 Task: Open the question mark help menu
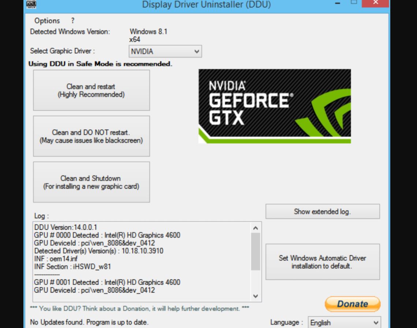pos(73,21)
